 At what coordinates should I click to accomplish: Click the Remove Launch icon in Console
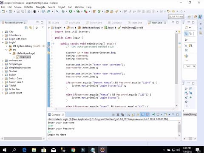(x=118, y=115)
